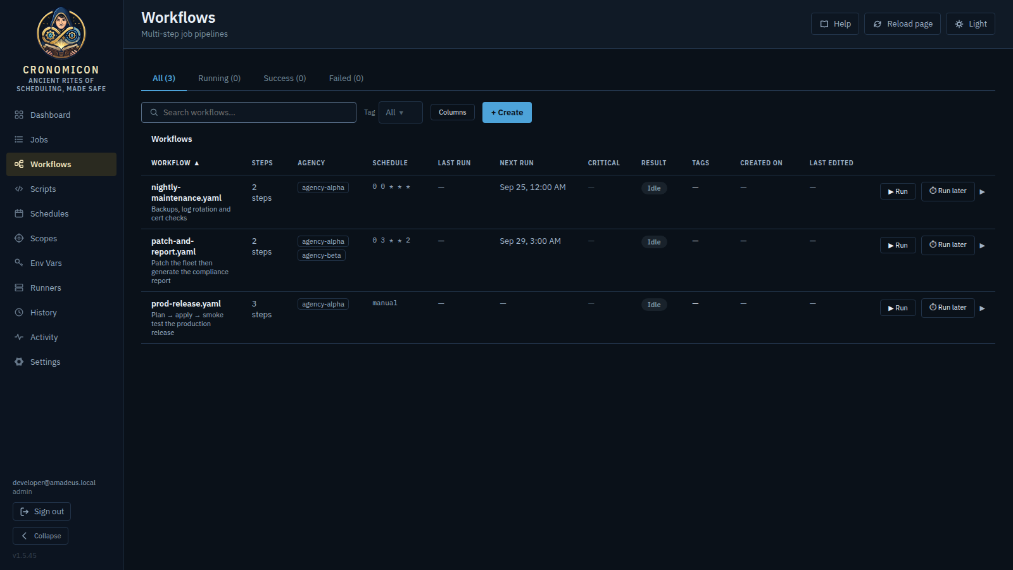The image size is (1013, 570).
Task: Open Activity pulse icon
Action: click(x=19, y=337)
